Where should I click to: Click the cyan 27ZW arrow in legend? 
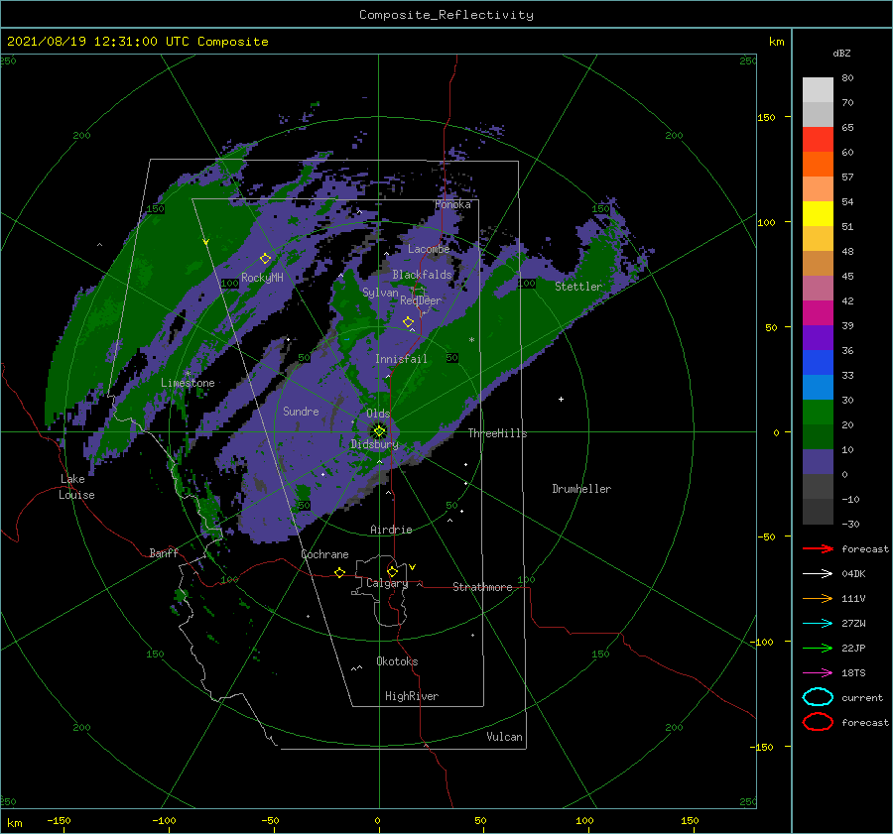pyautogui.click(x=818, y=624)
